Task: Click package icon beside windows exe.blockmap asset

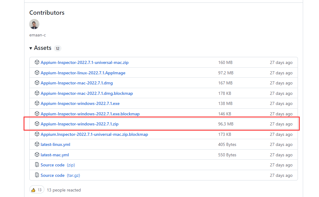Action: (37, 113)
